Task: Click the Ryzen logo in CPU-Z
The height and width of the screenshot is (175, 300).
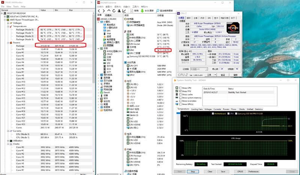Action: (233, 28)
